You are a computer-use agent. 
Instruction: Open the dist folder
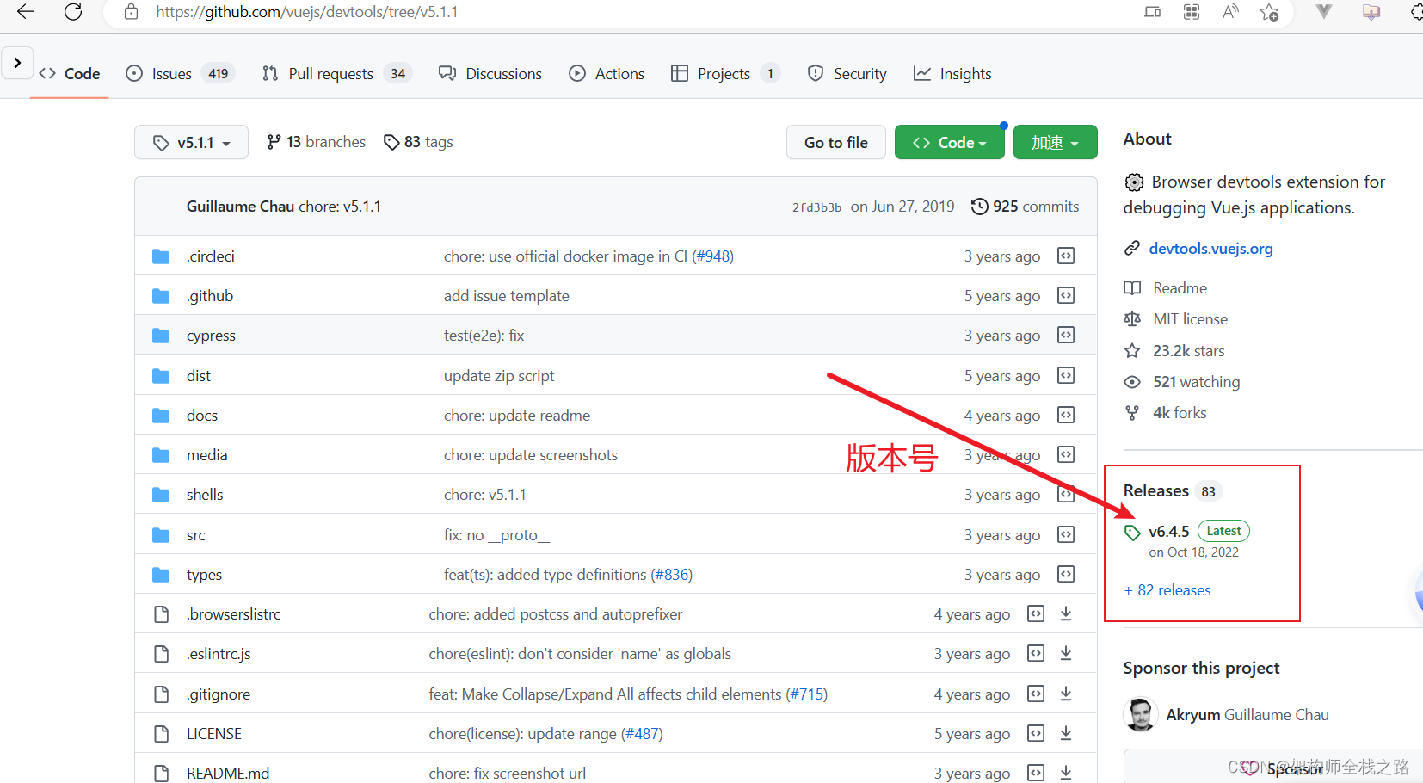coord(198,376)
